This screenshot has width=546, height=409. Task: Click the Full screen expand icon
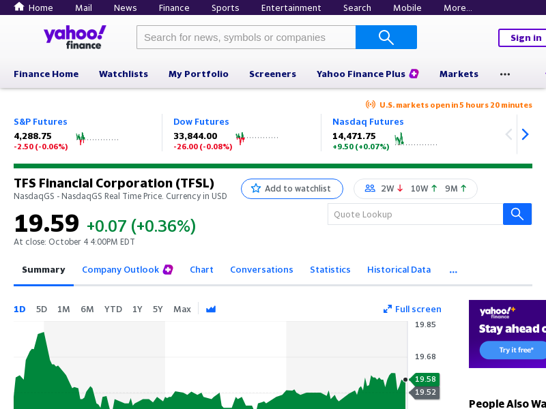click(x=387, y=309)
